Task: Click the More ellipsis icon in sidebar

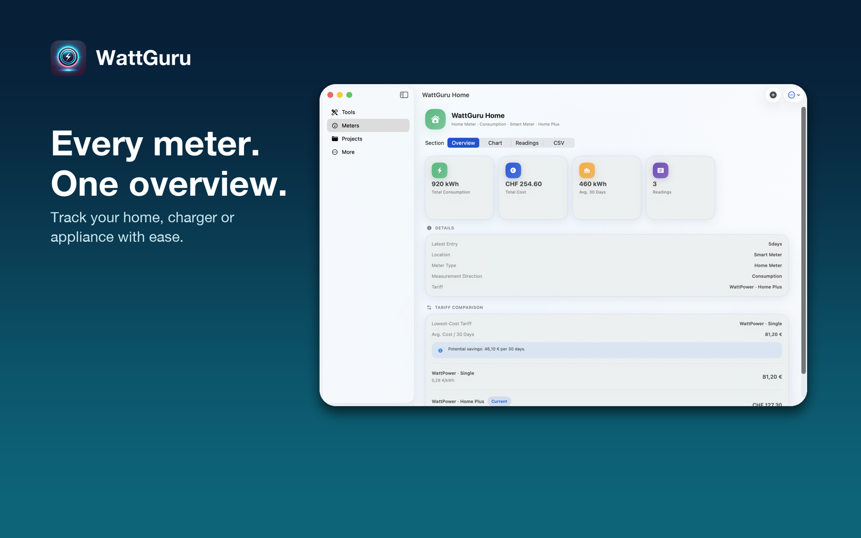Action: [335, 152]
